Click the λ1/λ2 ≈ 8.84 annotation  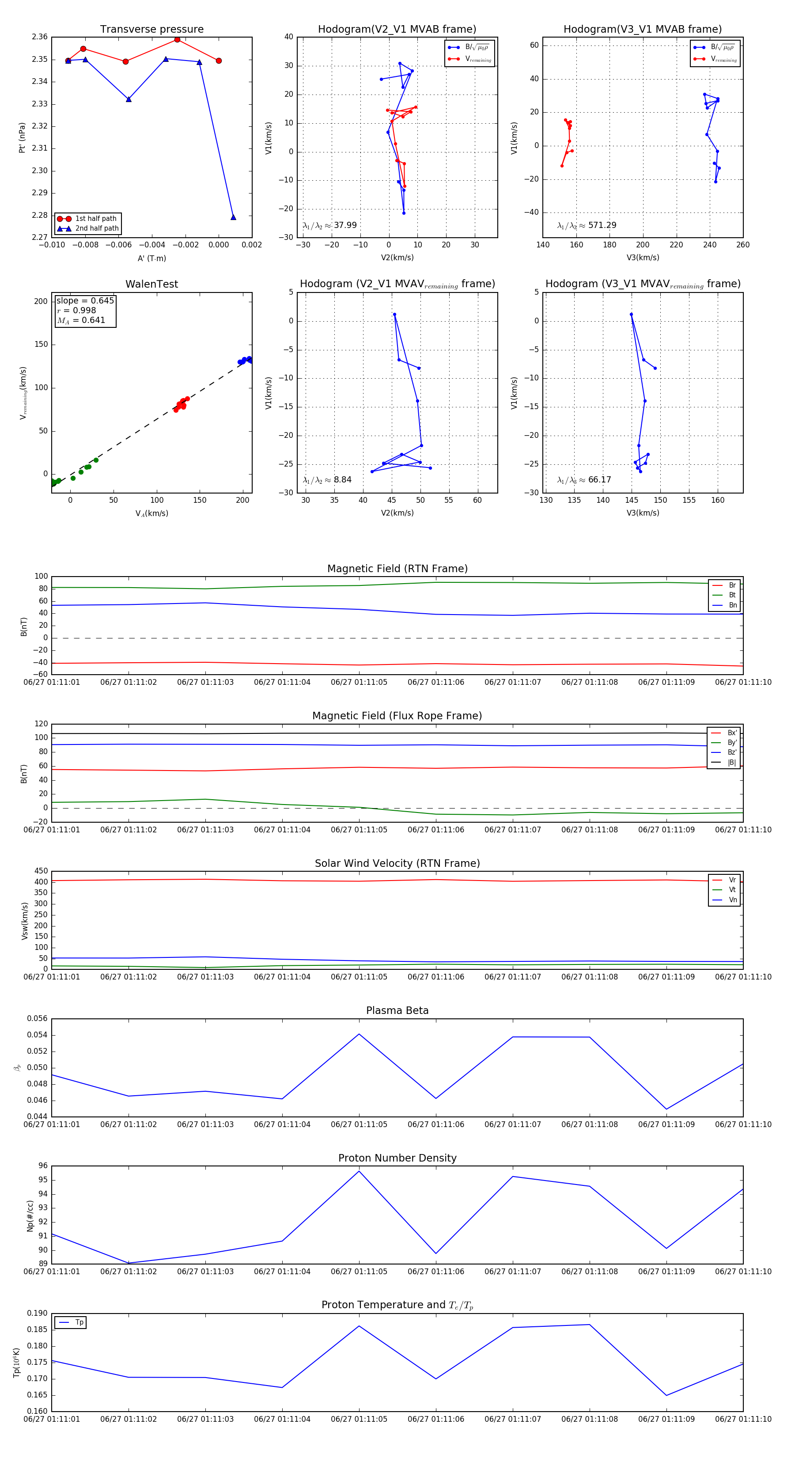click(x=326, y=480)
